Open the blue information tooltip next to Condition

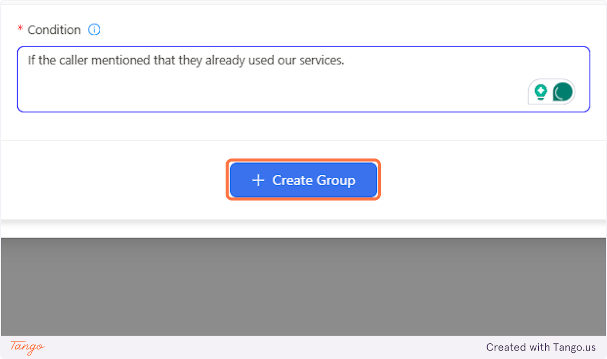[x=94, y=29]
